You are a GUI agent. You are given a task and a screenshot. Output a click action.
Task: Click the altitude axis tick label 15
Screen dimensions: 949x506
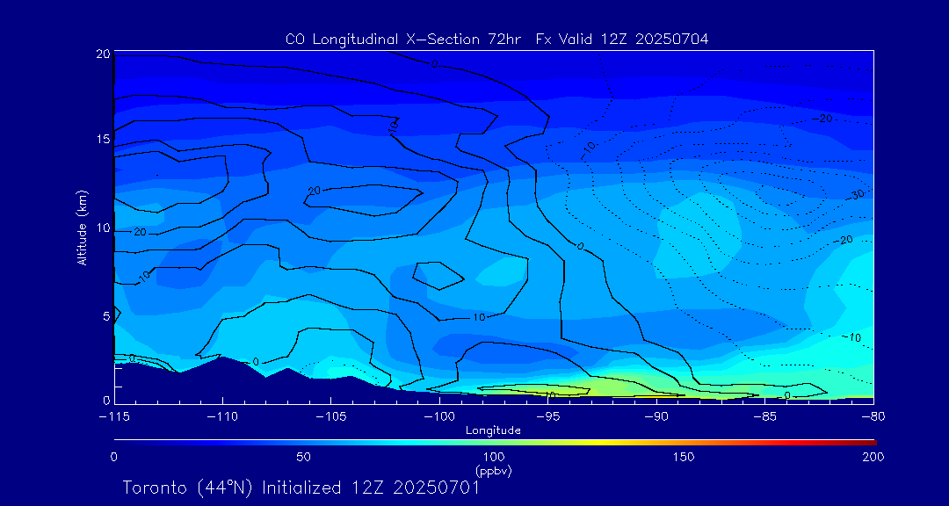[x=102, y=139]
